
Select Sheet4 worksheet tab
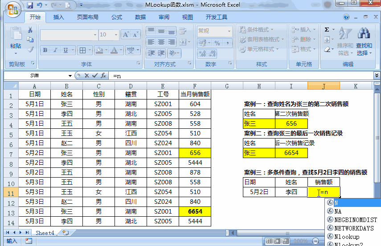(45, 233)
